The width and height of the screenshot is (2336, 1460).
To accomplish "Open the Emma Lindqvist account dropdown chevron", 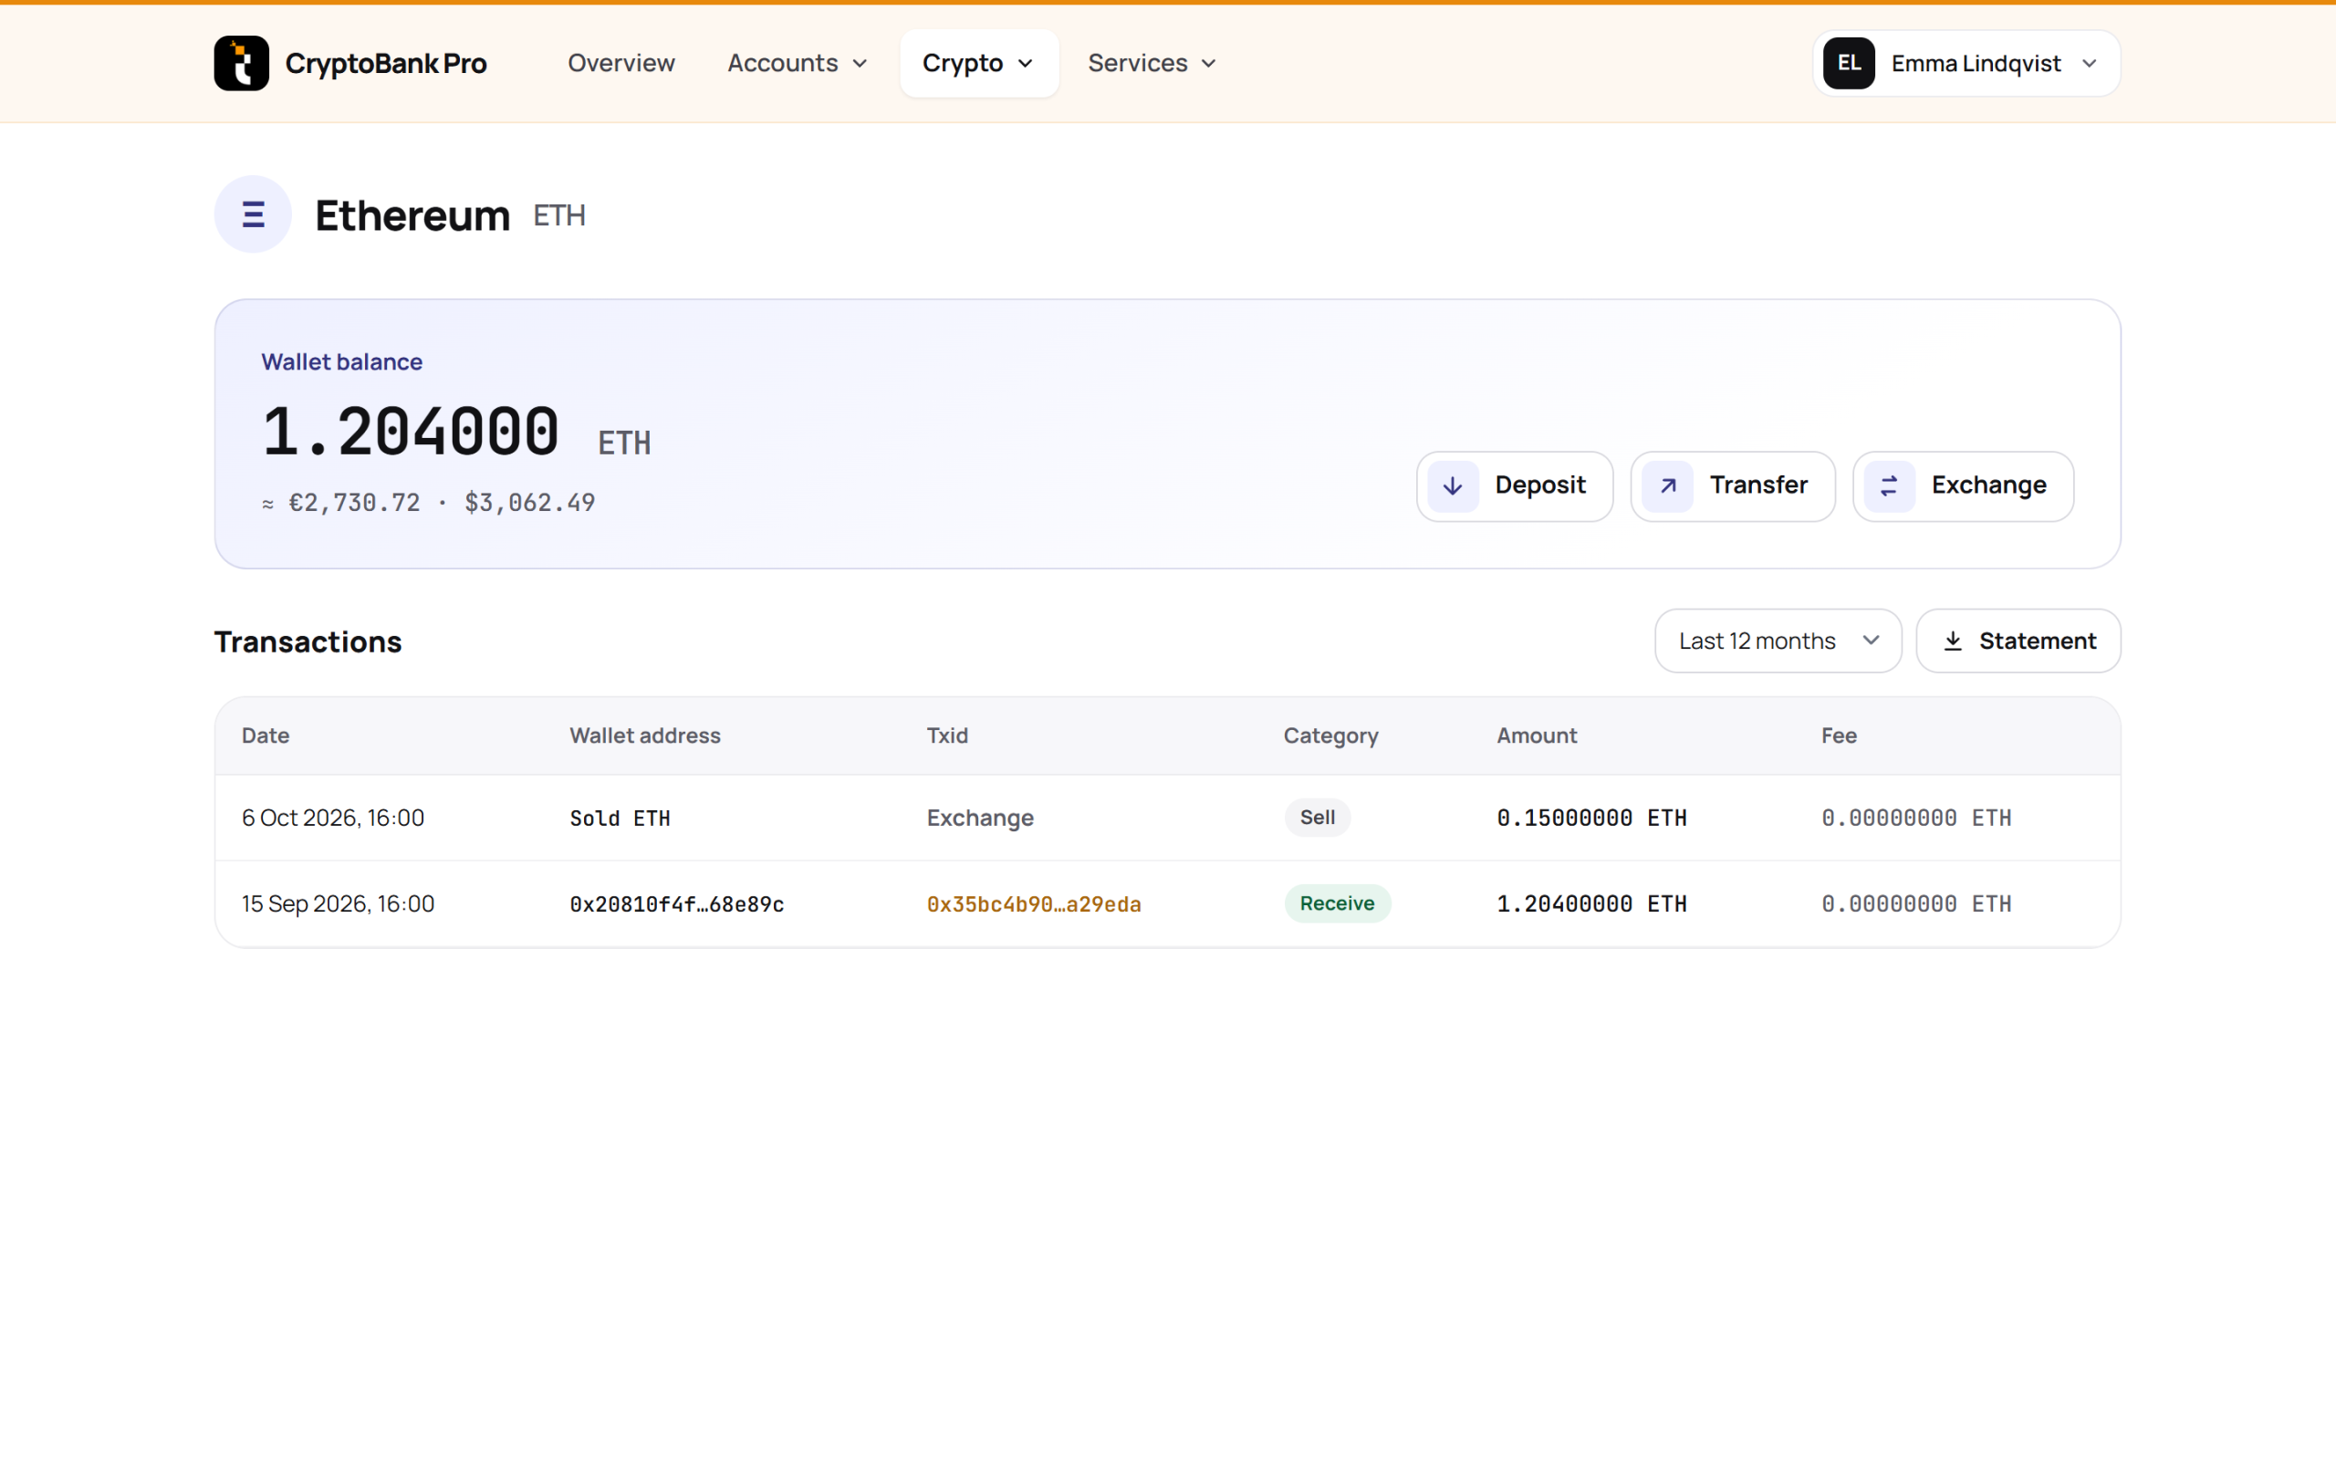I will point(2090,64).
